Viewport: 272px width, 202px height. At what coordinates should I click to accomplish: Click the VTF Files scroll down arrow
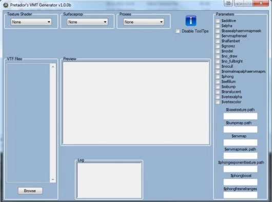pyautogui.click(x=53, y=179)
